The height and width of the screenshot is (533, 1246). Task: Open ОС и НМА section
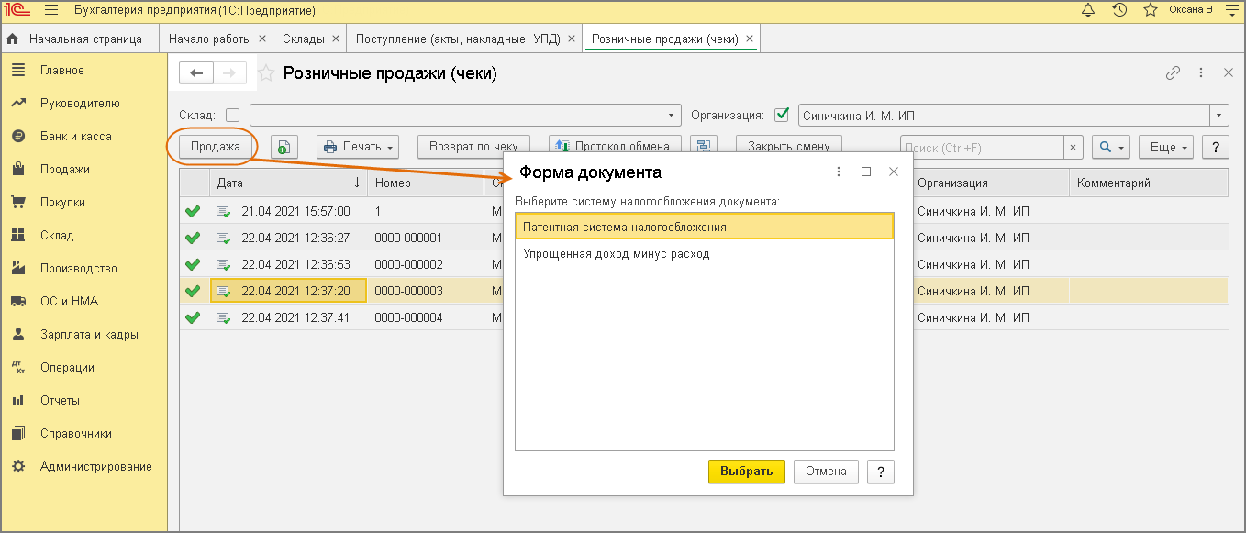coord(69,302)
